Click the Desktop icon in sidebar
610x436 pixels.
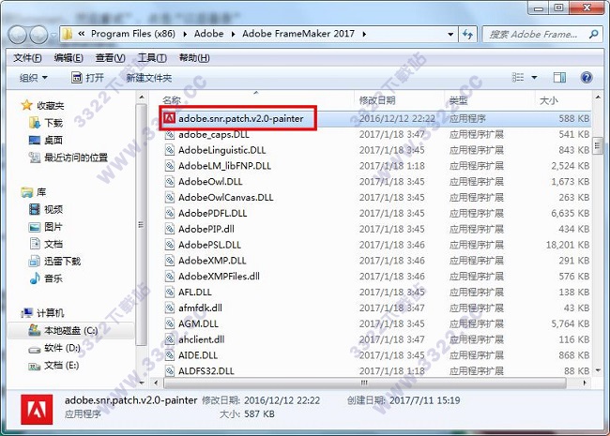click(x=35, y=140)
